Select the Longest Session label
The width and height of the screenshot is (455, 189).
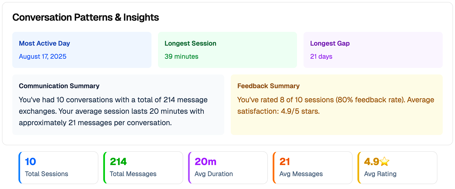(x=190, y=43)
